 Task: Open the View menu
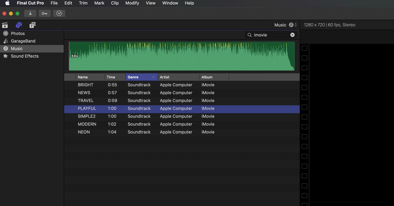151,3
